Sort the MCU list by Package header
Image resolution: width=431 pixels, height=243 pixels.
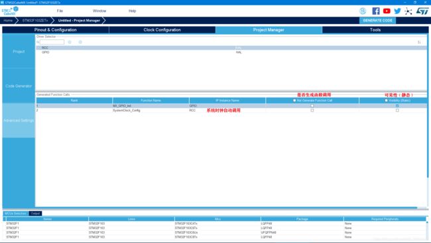(302, 219)
